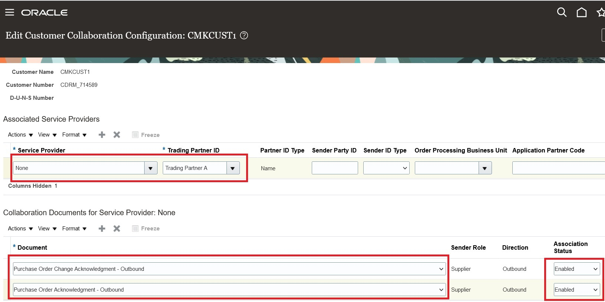
Task: Click the Direction column header
Action: (515, 247)
